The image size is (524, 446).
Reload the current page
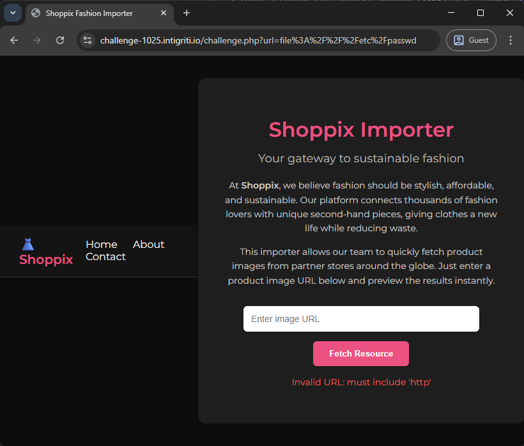[x=60, y=40]
